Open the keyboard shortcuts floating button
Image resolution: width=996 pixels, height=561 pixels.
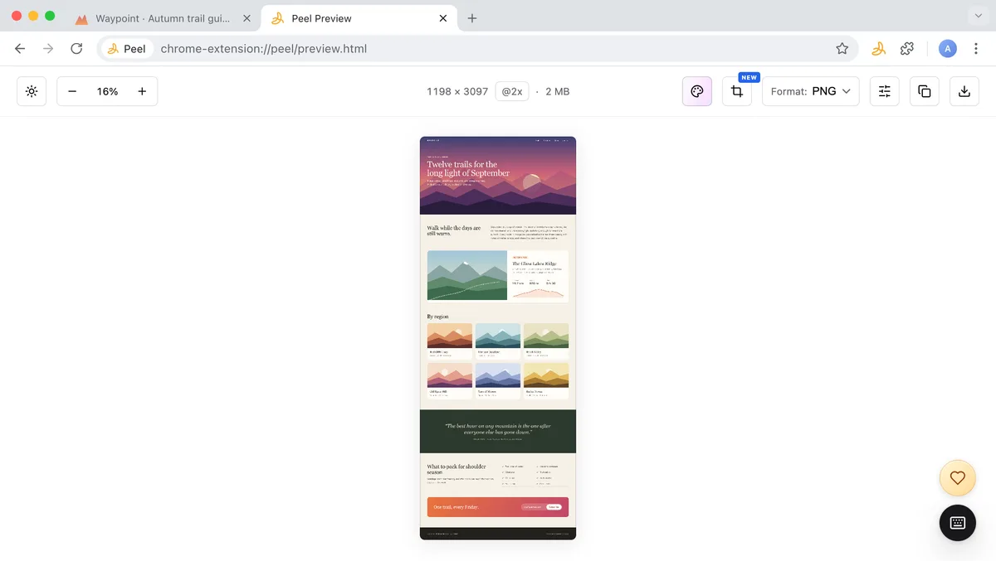[x=958, y=523]
